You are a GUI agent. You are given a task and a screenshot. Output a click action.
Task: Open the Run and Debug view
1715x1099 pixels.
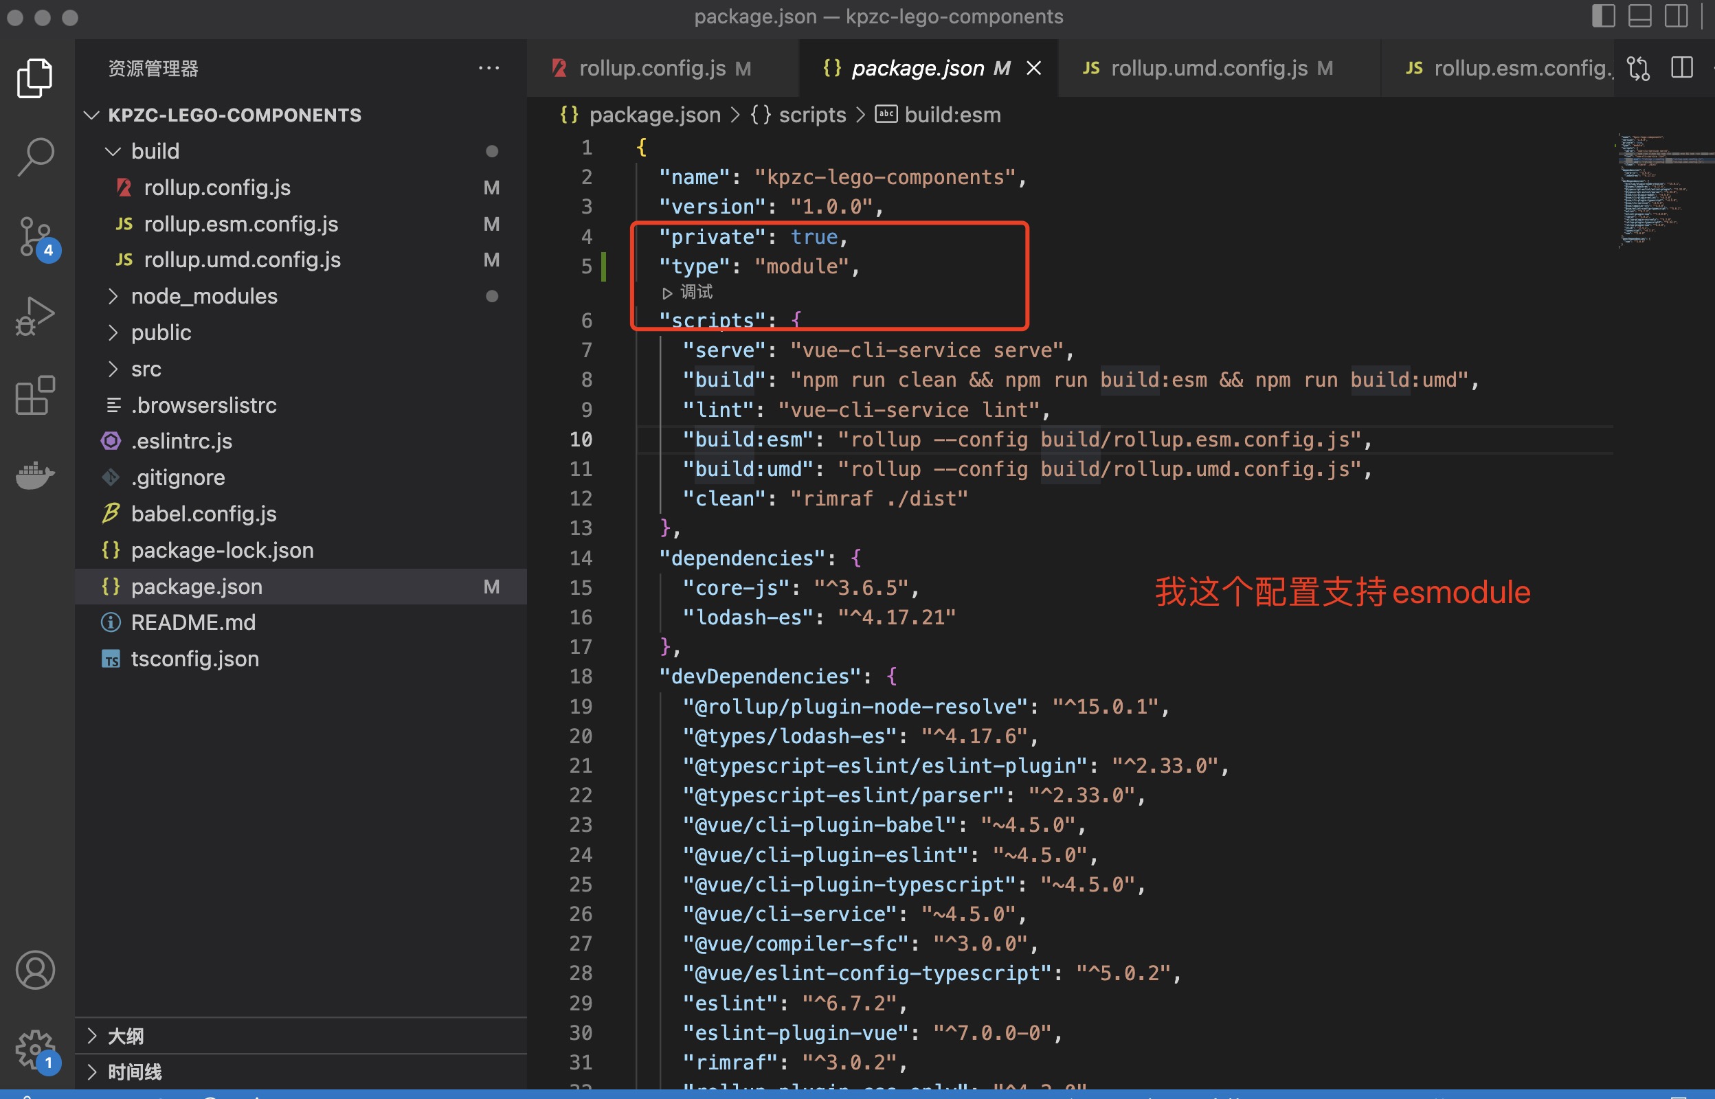[35, 316]
